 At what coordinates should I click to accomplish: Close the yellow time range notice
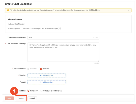(128, 10)
